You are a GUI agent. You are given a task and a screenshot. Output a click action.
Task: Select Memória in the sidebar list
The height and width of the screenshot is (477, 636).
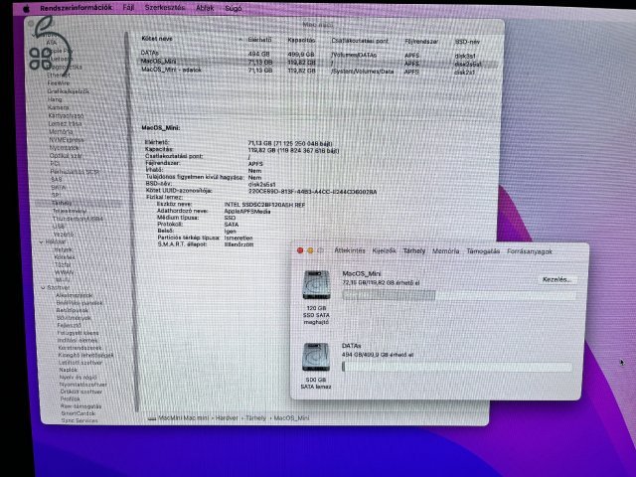coord(61,132)
